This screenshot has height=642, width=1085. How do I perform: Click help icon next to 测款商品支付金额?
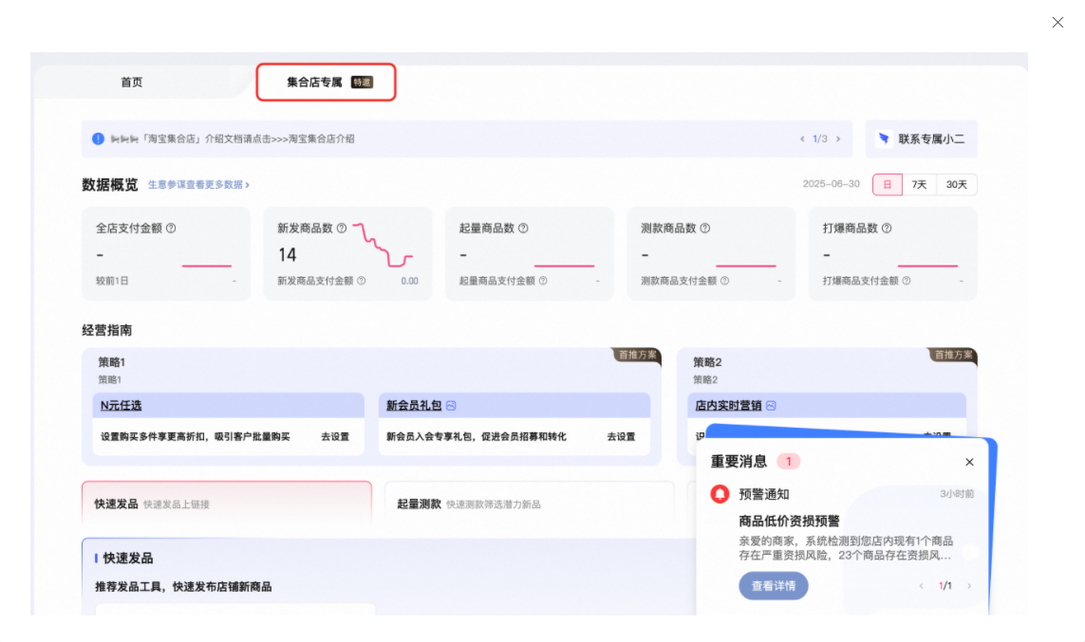point(724,281)
